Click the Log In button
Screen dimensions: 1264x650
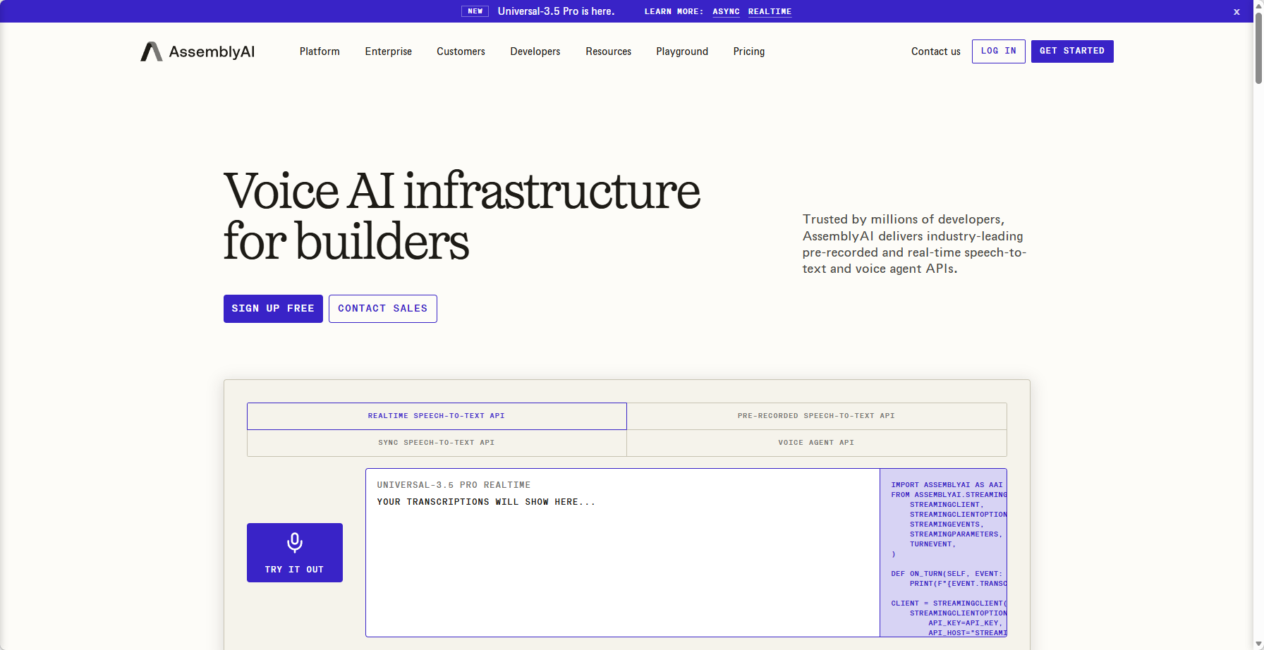pyautogui.click(x=999, y=51)
